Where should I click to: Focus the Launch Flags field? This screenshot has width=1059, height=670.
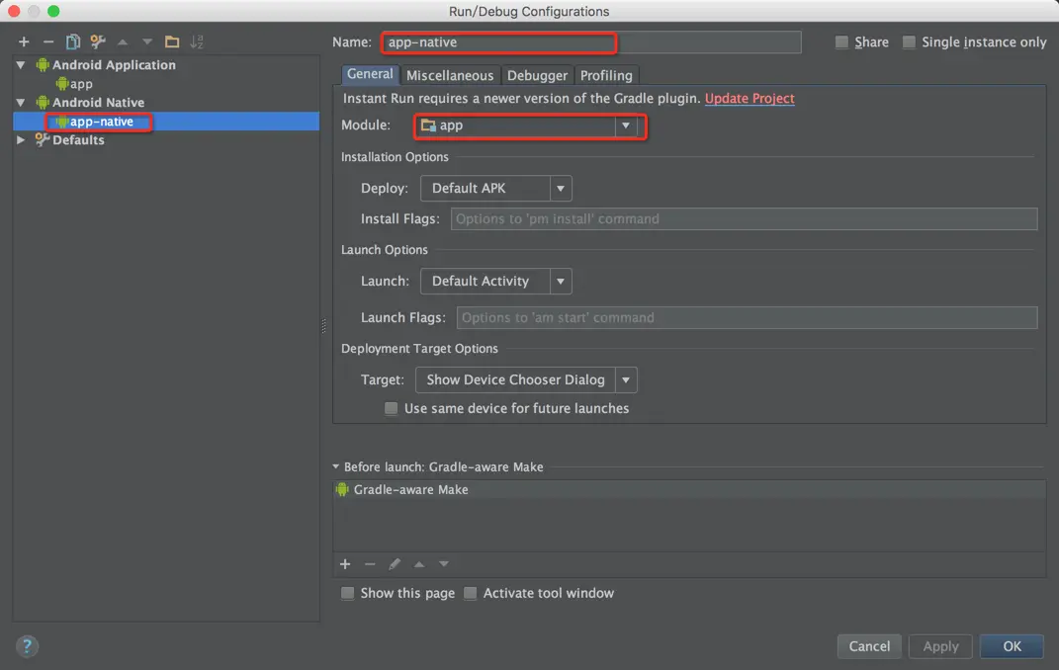pyautogui.click(x=747, y=318)
